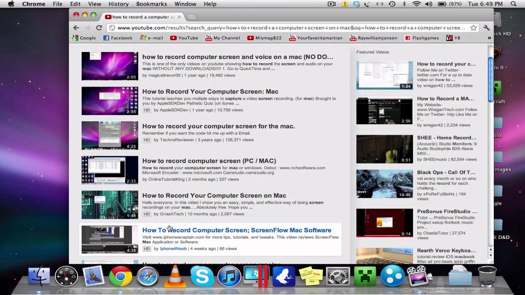This screenshot has height=295, width=525.
Task: Click the Chrome icon in the Dock
Action: pyautogui.click(x=121, y=277)
